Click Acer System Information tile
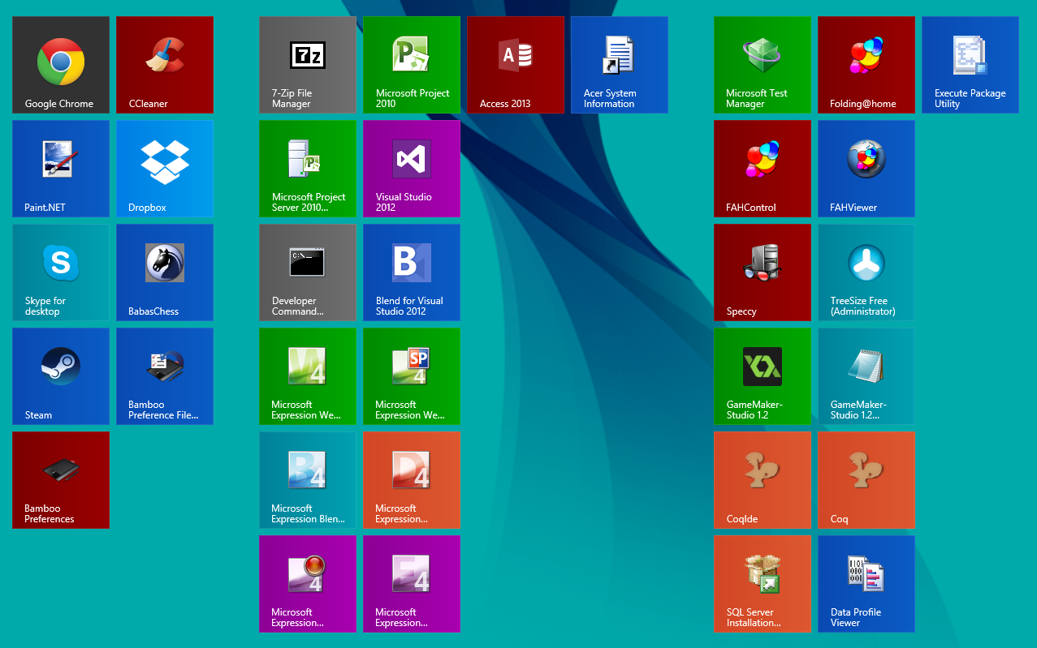Screen dimensions: 1037x648 pyautogui.click(x=620, y=65)
